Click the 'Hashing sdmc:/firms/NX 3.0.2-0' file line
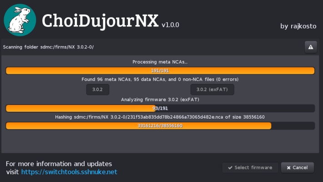Image resolution: width=323 pixels, height=182 pixels. point(160,117)
